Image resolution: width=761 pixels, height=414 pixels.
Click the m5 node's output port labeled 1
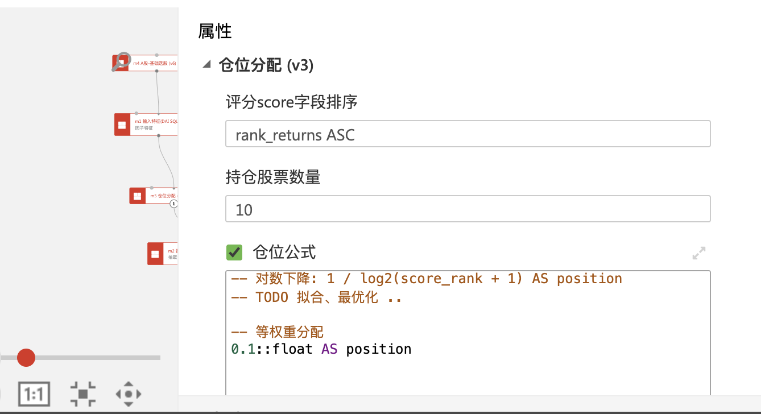[174, 204]
